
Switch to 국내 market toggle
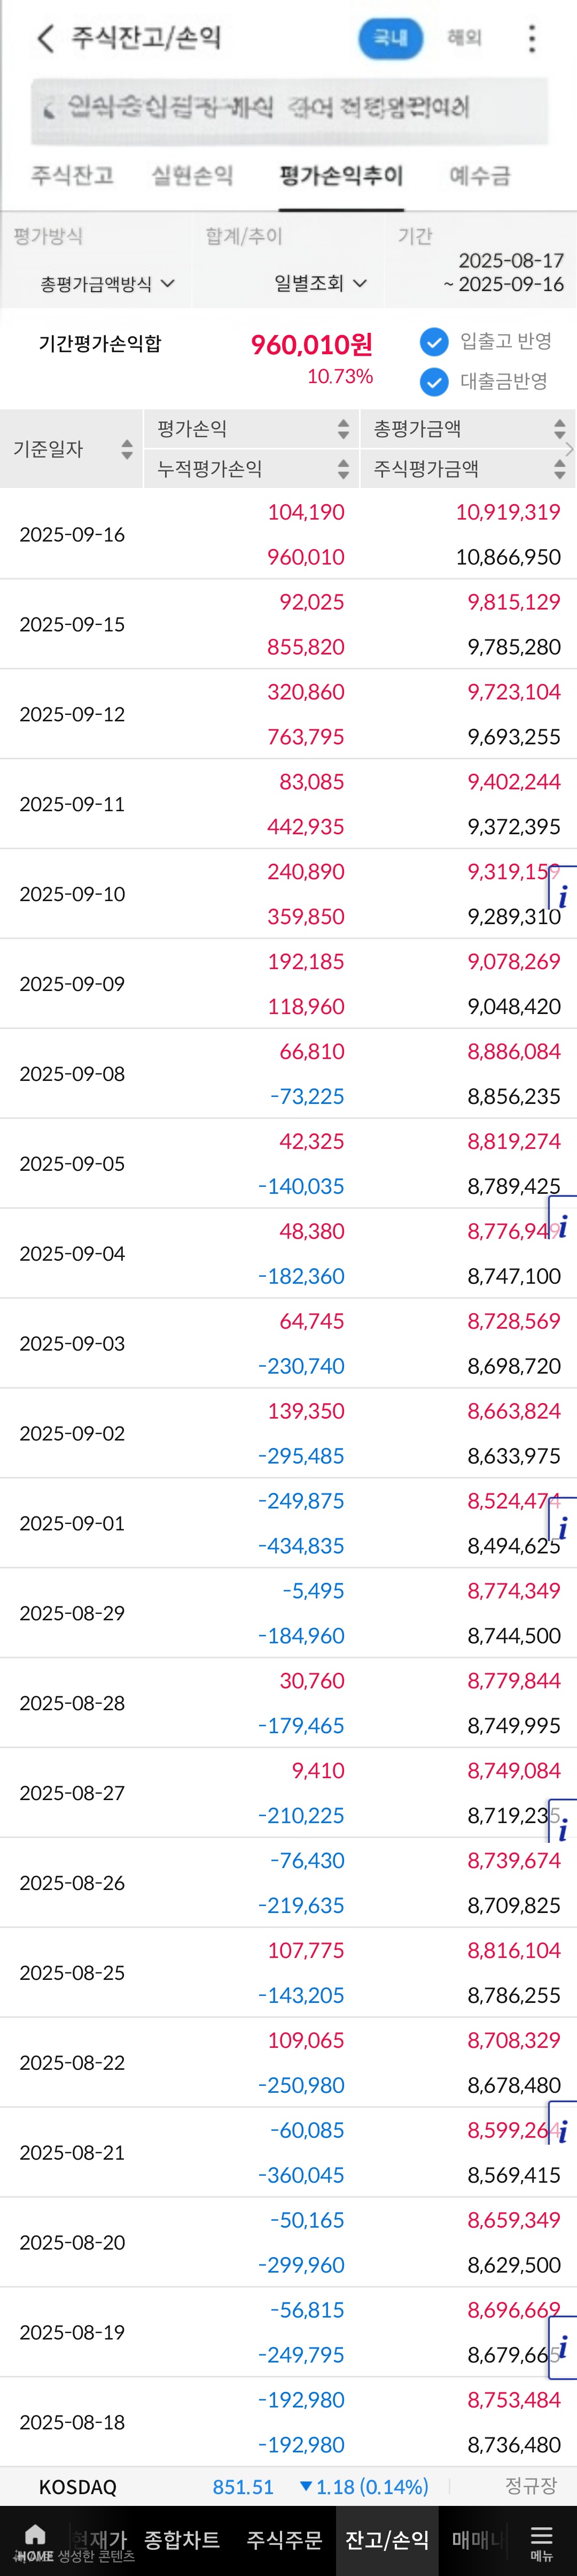click(391, 38)
